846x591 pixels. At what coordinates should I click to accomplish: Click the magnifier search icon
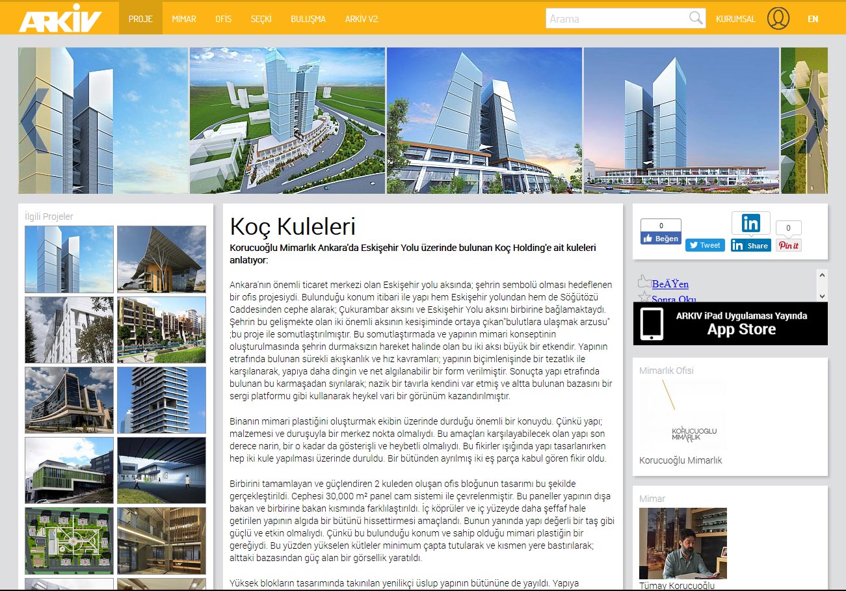[696, 18]
